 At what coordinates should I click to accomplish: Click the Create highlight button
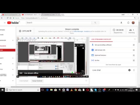click(24, 81)
